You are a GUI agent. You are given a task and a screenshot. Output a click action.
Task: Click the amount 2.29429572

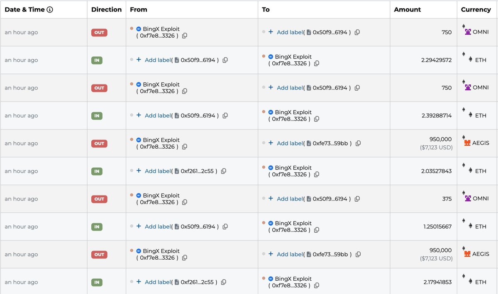(x=436, y=60)
